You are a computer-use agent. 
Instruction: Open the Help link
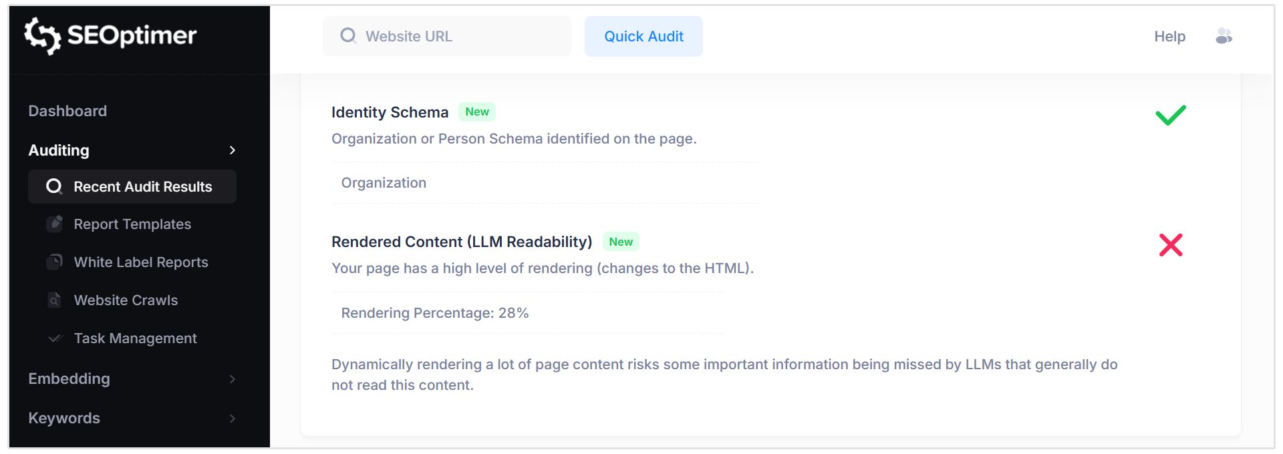(x=1169, y=36)
